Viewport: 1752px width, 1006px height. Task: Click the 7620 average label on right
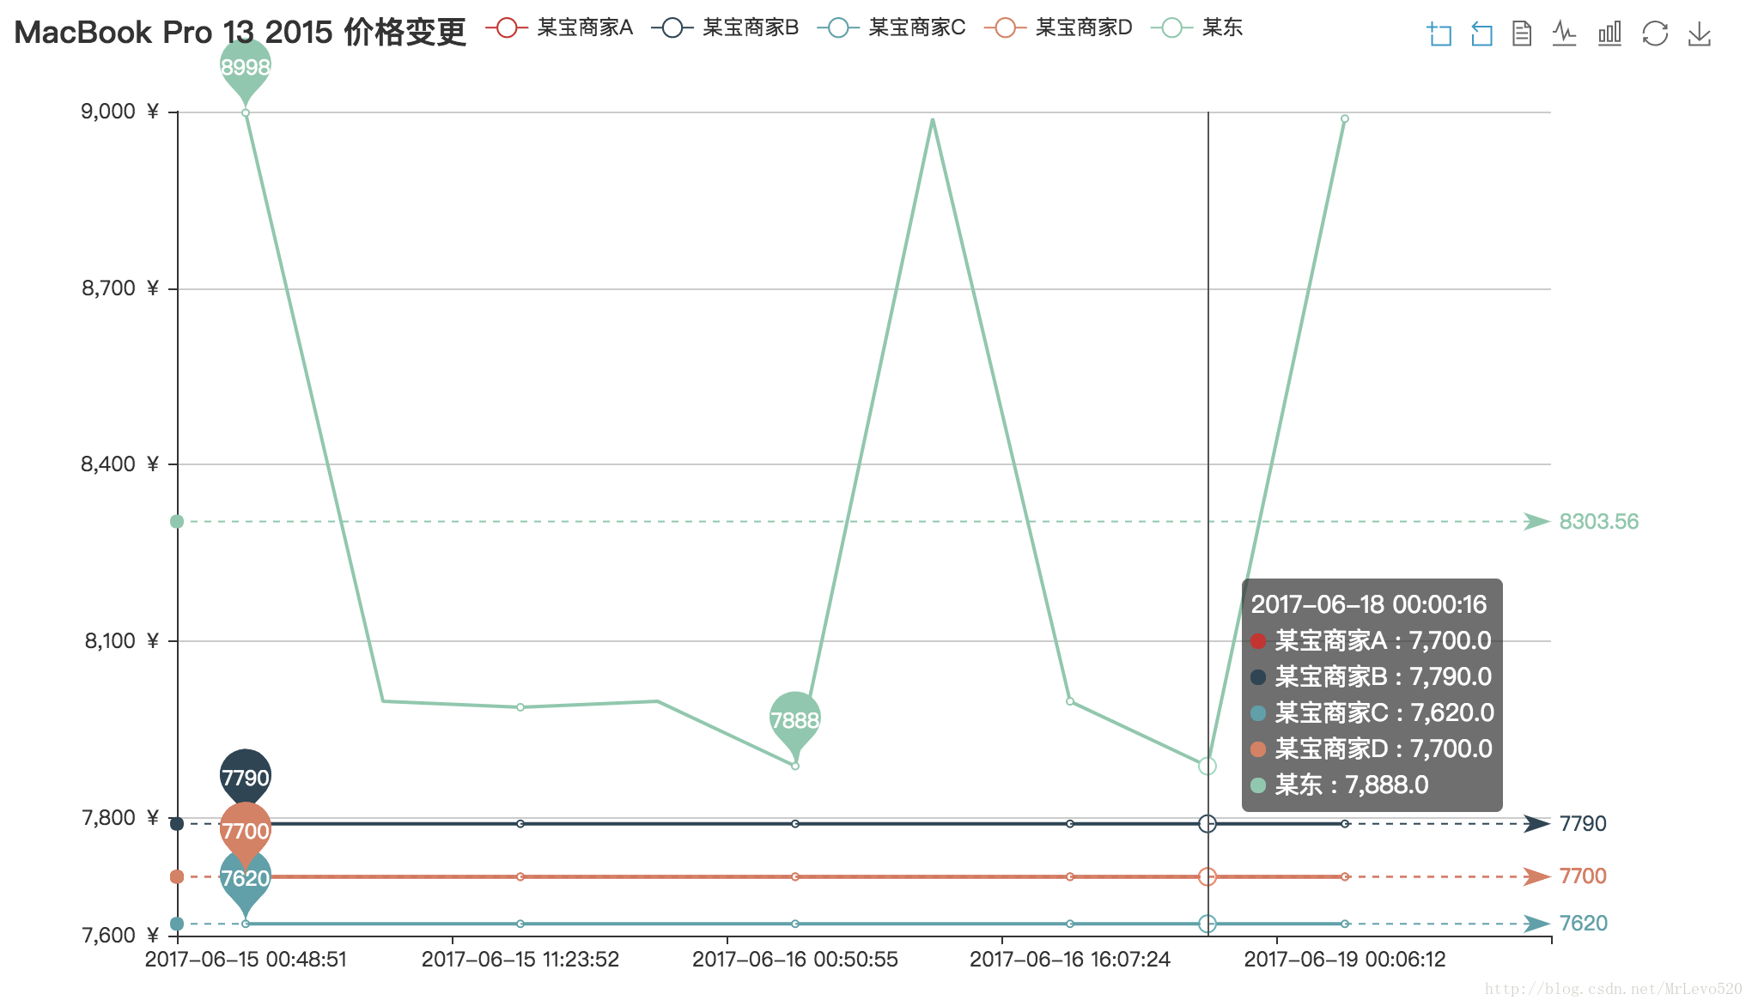coord(1583,924)
